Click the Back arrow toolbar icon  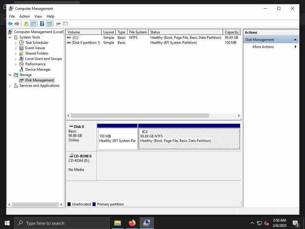10,24
